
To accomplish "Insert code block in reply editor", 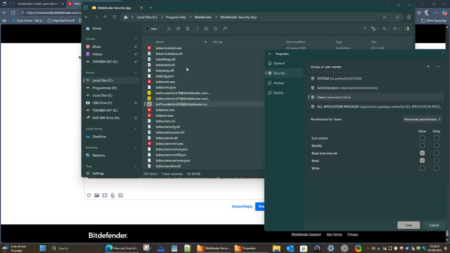I will 105,195.
